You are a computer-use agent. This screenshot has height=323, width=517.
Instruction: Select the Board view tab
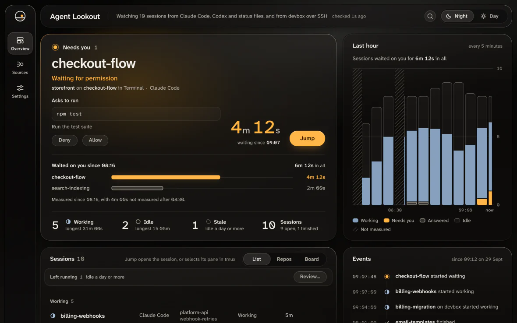point(312,259)
